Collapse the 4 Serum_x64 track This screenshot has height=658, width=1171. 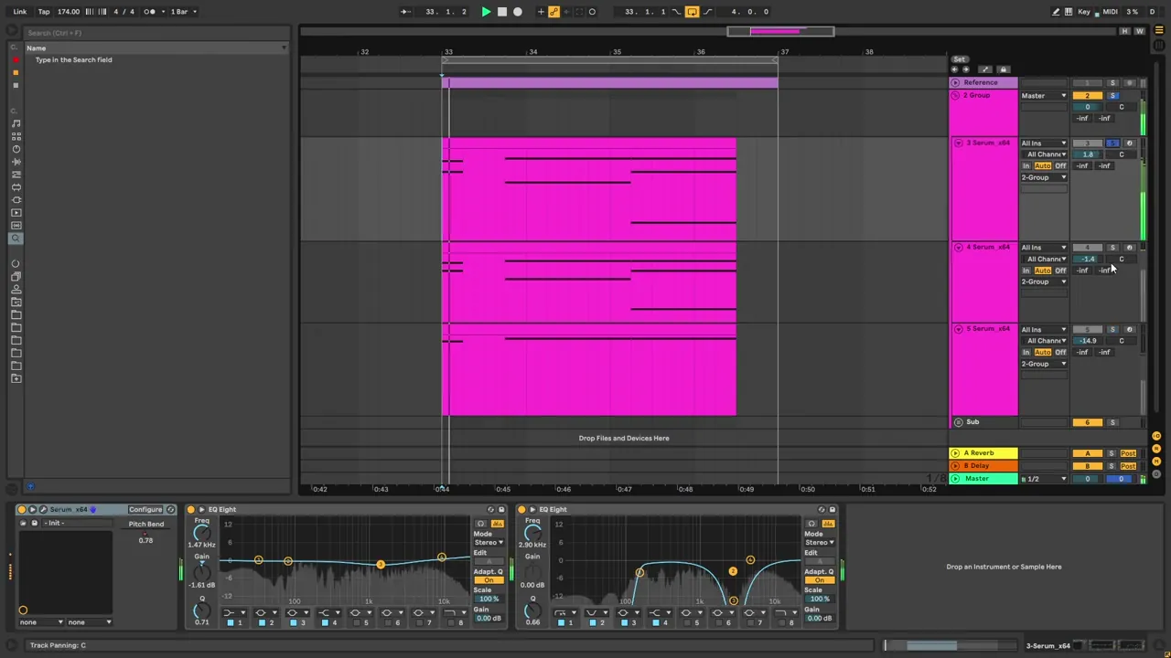click(958, 247)
